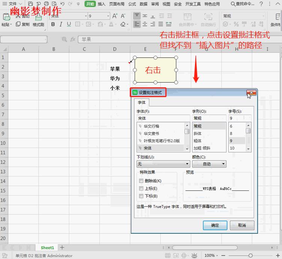Screen dimensions: 282x259
Task: Click the fx insert function icon
Action: [x=73, y=39]
